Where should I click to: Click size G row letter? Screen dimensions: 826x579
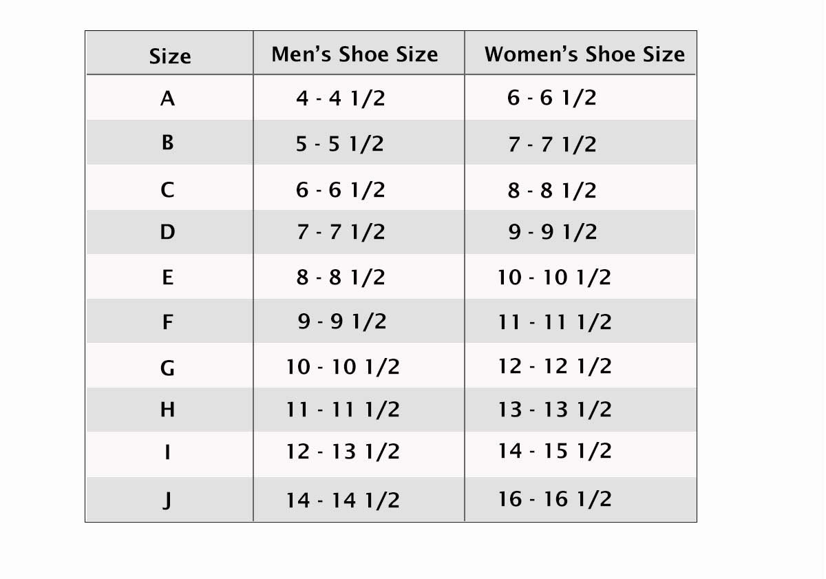click(x=167, y=368)
